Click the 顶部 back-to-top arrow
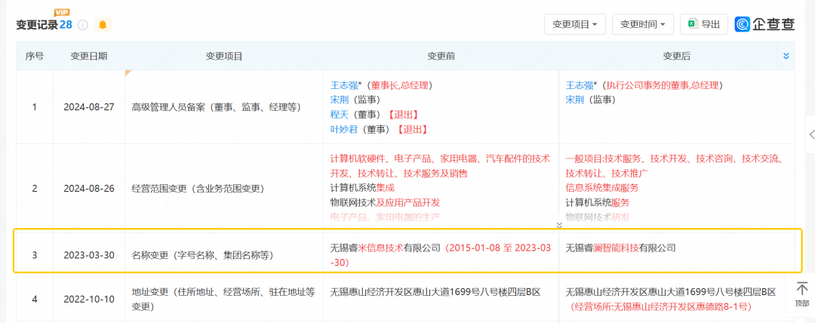The height and width of the screenshot is (323, 815). pos(802,294)
